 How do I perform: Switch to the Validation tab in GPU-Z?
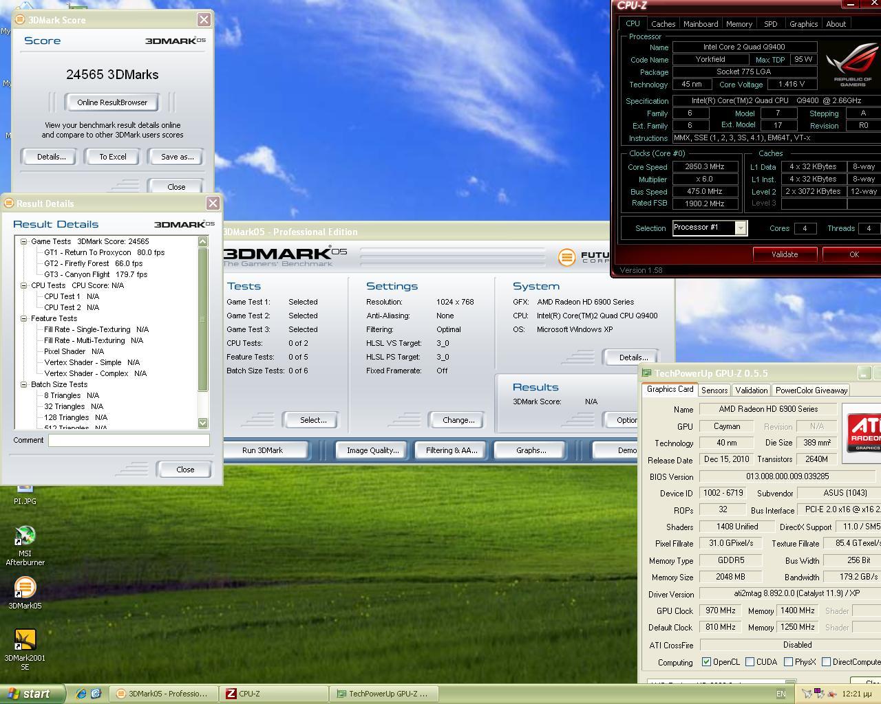tap(752, 390)
